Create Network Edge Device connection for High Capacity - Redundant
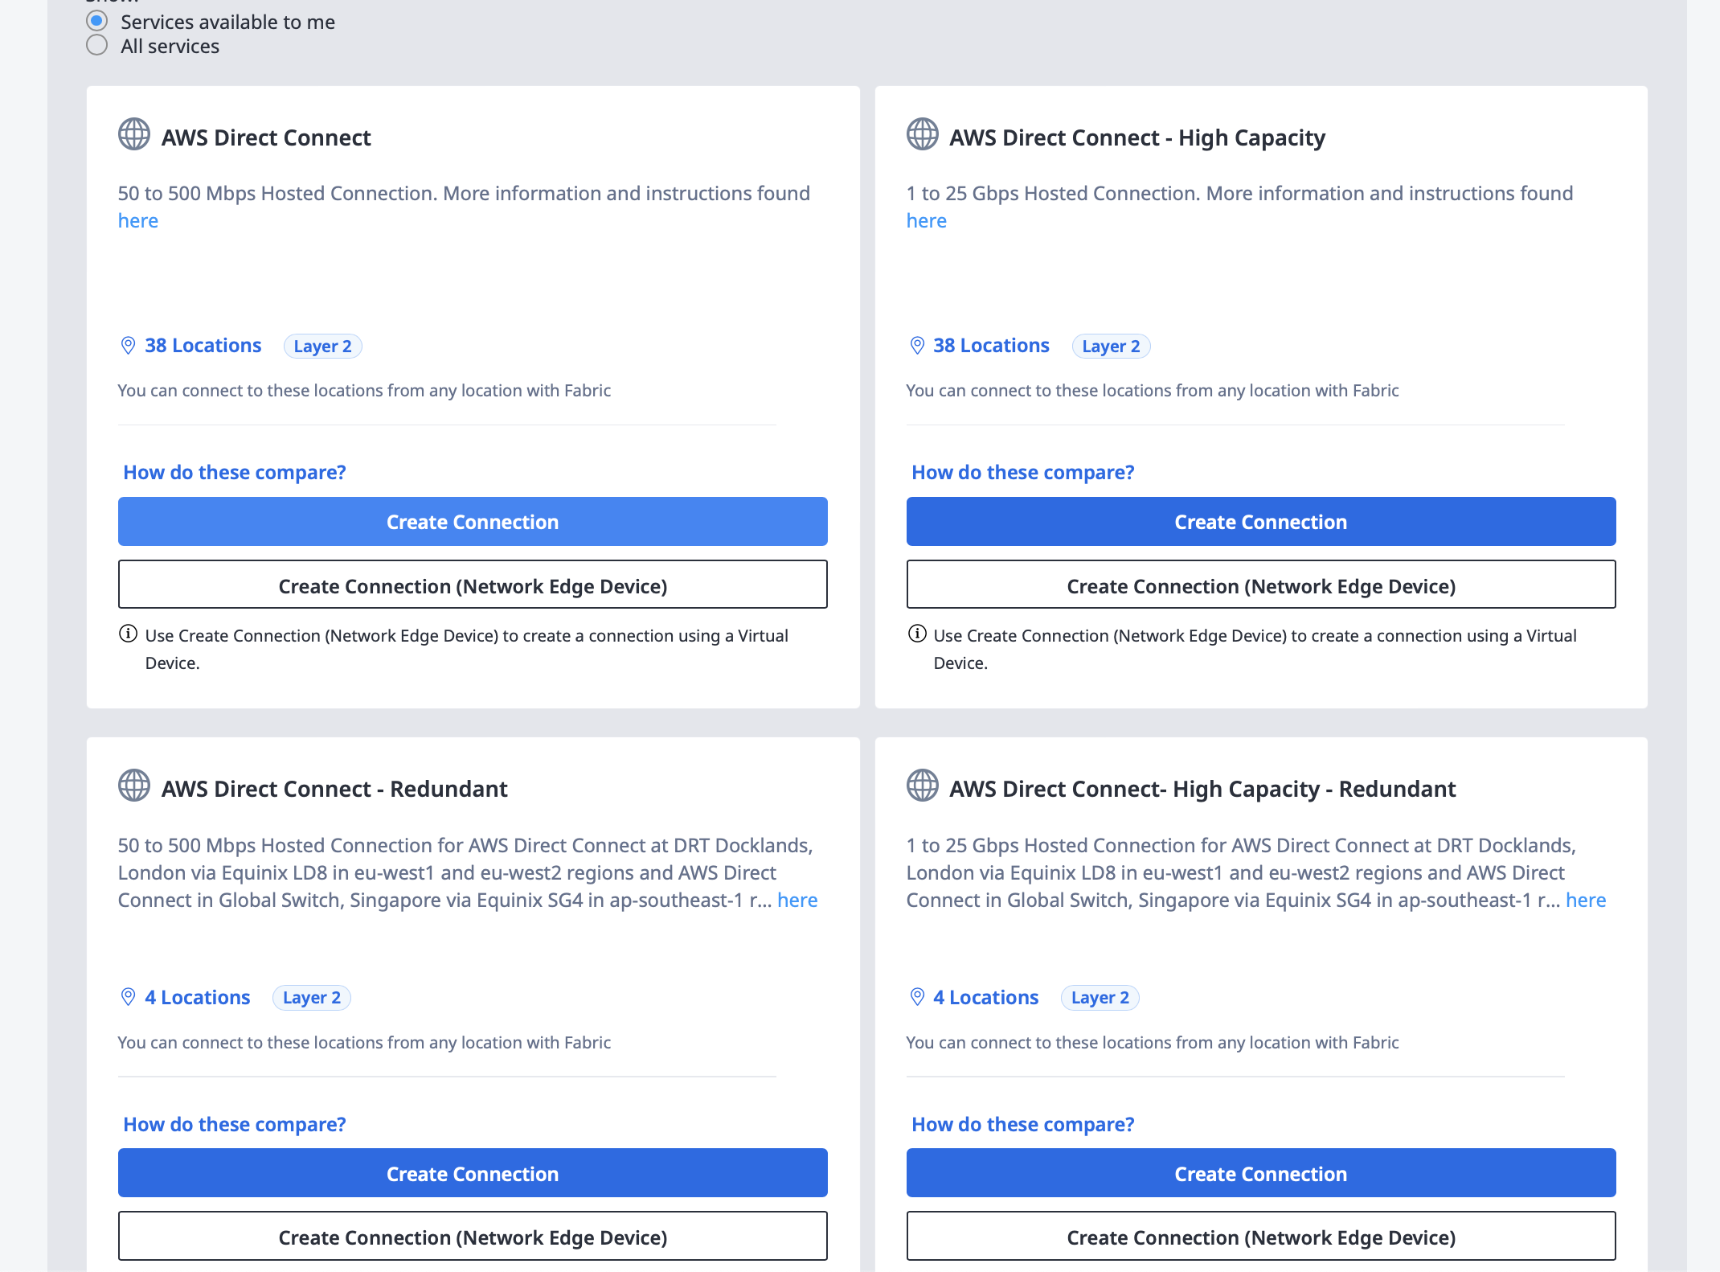Image resolution: width=1720 pixels, height=1272 pixels. pos(1261,1236)
